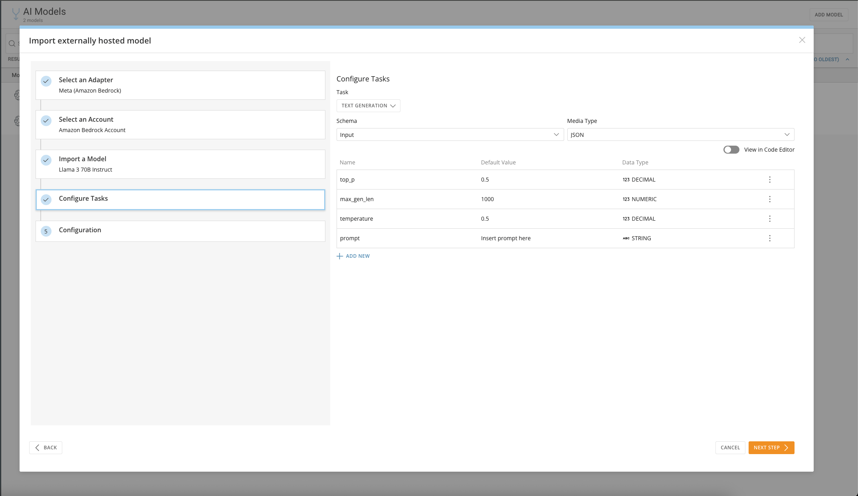
Task: Click the ADD MODEL button in background
Action: (829, 15)
